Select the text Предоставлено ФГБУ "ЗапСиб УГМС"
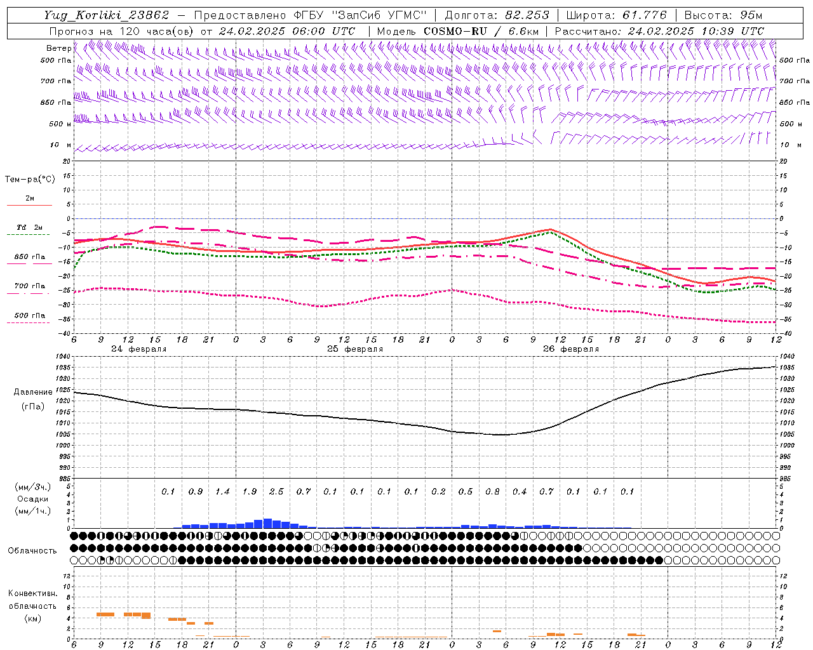The image size is (813, 650). coord(310,15)
